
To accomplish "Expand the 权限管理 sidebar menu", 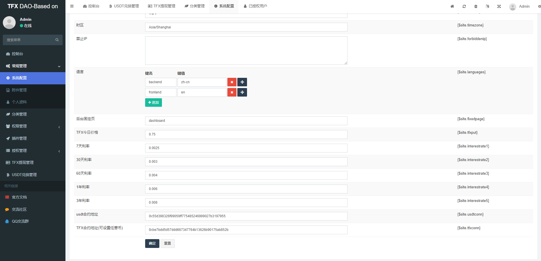I will (x=19, y=126).
